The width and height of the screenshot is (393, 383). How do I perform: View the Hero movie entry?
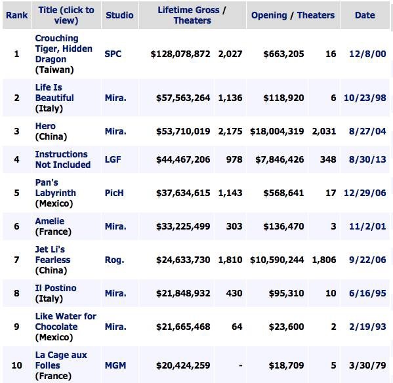tap(45, 126)
